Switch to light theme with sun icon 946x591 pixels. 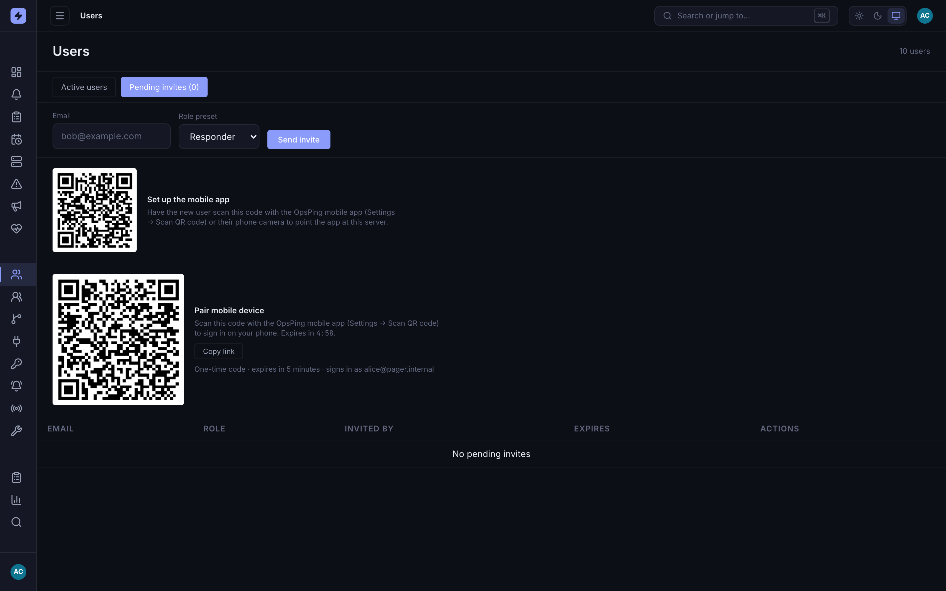pyautogui.click(x=859, y=16)
